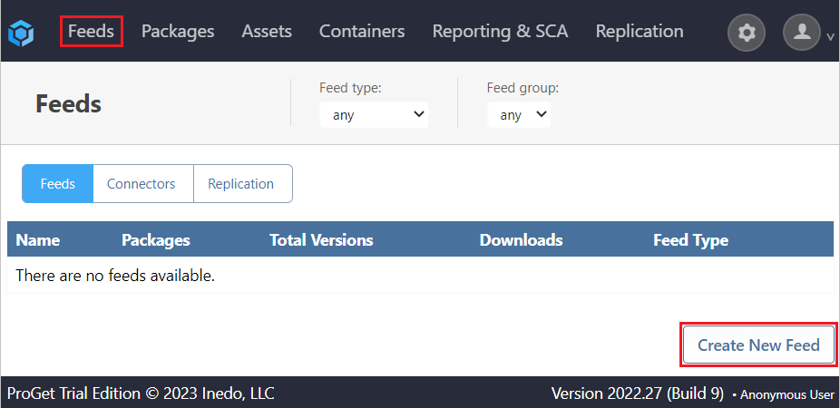Navigate to Containers
The image size is (840, 408).
(x=362, y=32)
